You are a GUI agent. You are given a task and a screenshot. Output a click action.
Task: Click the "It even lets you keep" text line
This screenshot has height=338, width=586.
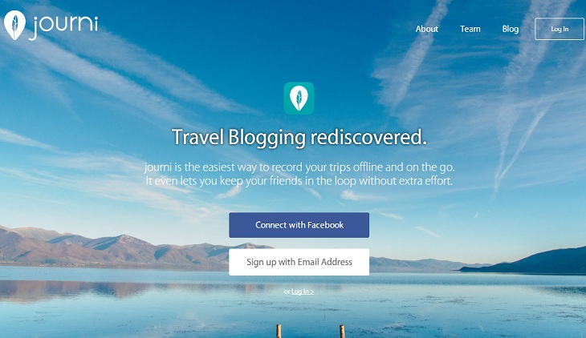299,181
